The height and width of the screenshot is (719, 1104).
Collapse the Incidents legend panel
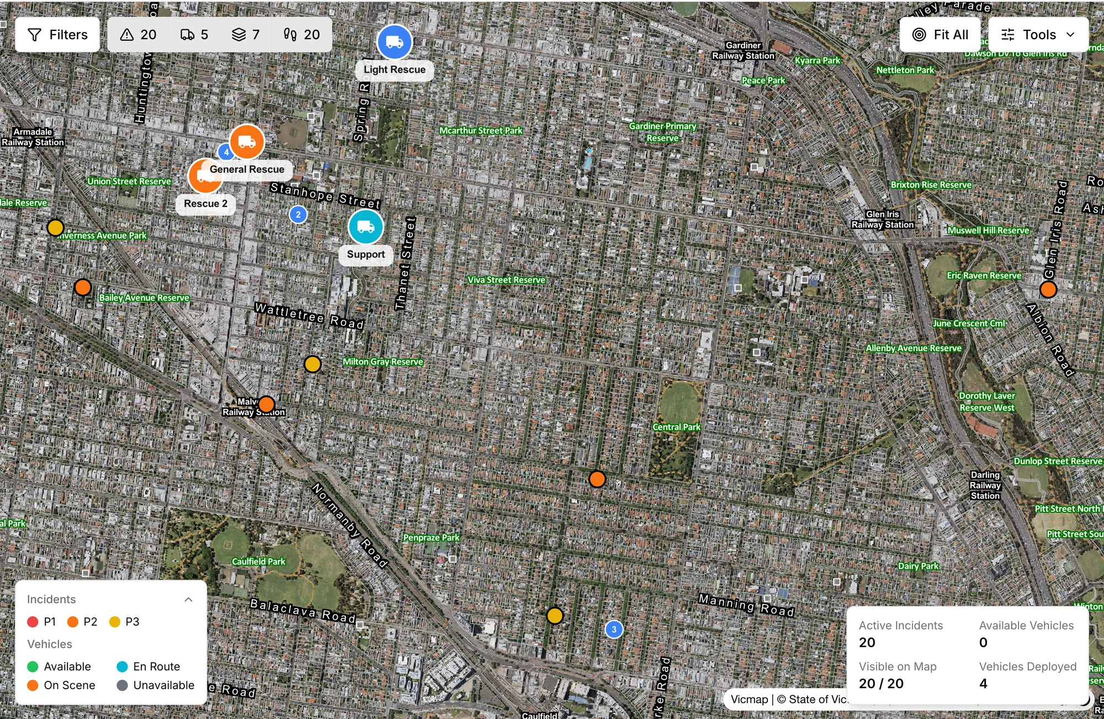pyautogui.click(x=188, y=600)
